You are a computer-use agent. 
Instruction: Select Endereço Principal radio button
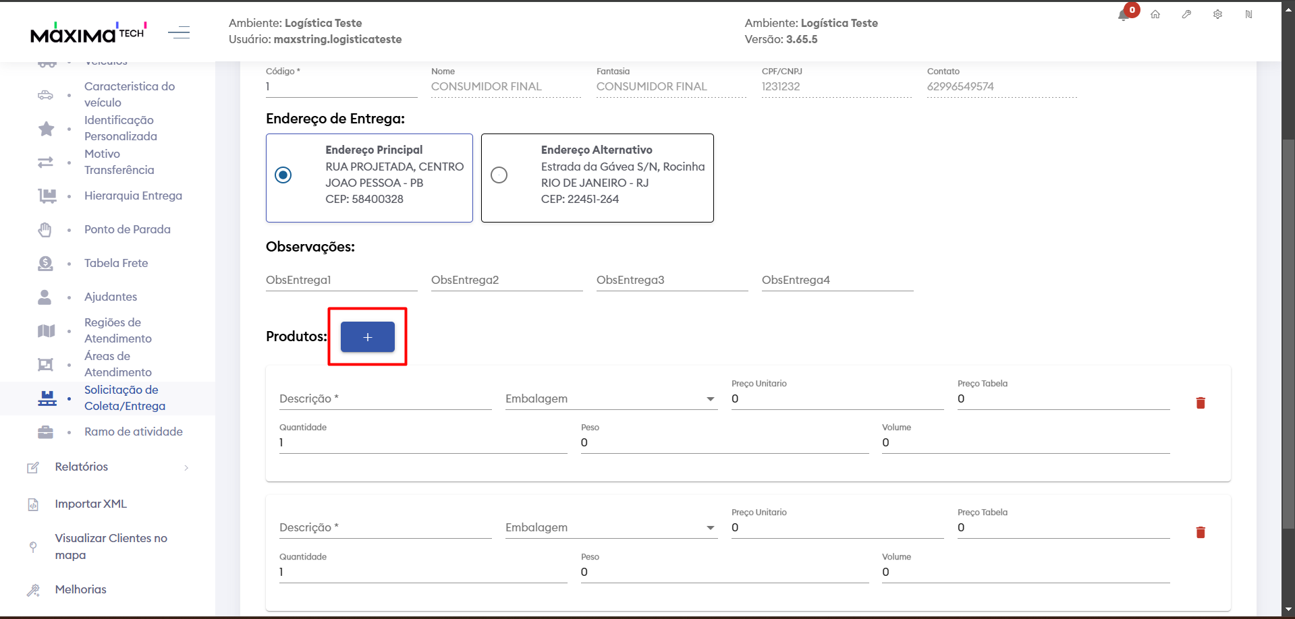pos(283,175)
